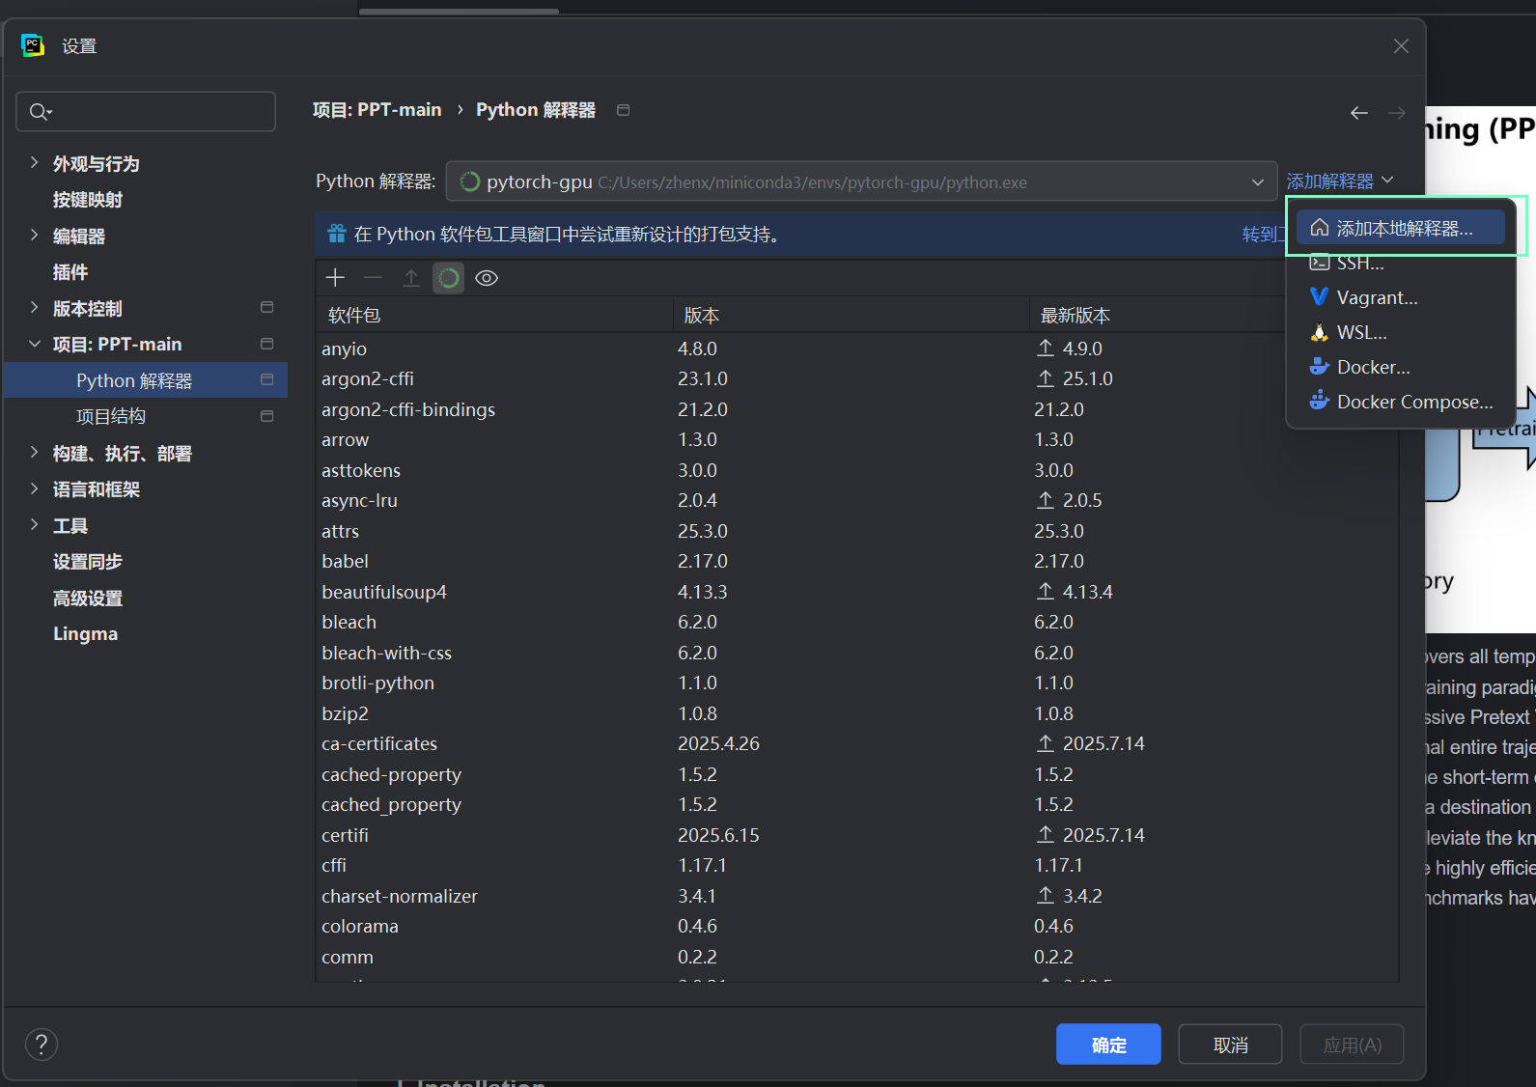Viewport: 1536px width, 1087px height.
Task: Select the arrow package row
Action: click(x=856, y=439)
